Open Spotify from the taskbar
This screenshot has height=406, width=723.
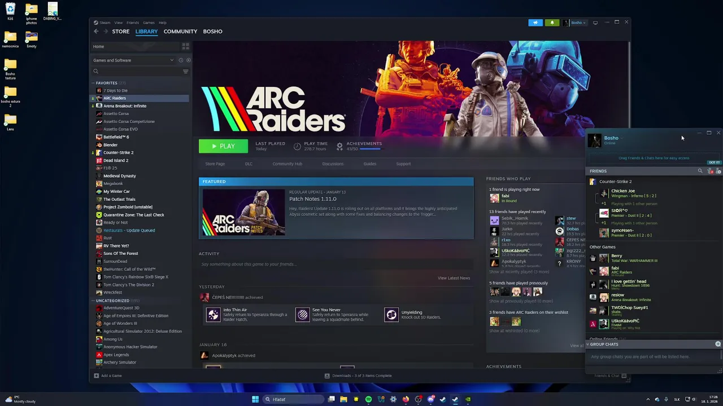(x=368, y=399)
